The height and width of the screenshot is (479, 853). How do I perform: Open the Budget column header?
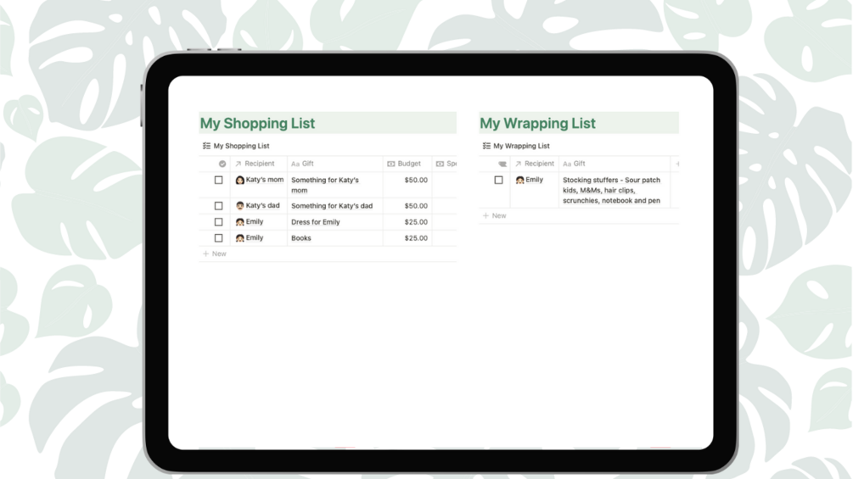pos(407,164)
